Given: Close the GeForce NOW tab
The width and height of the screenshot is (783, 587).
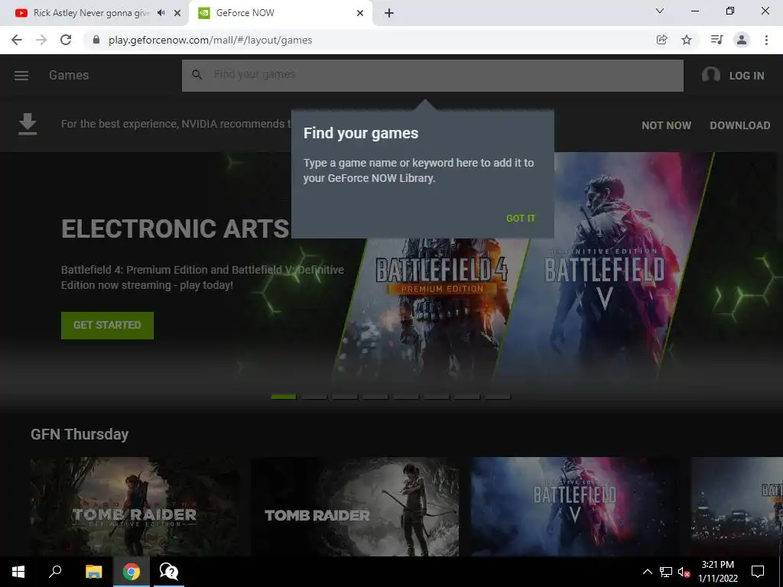Looking at the screenshot, I should point(360,13).
